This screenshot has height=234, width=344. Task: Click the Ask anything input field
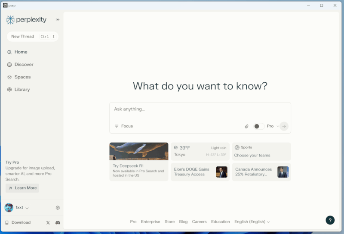(200, 109)
